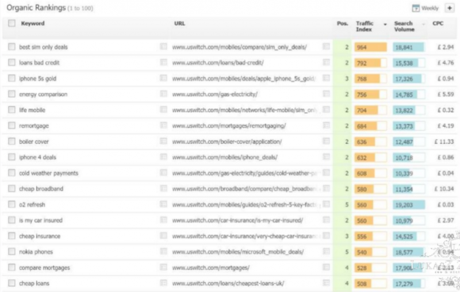The image size is (460, 292).
Task: Click the Weekly calendar icon
Action: [x=416, y=8]
